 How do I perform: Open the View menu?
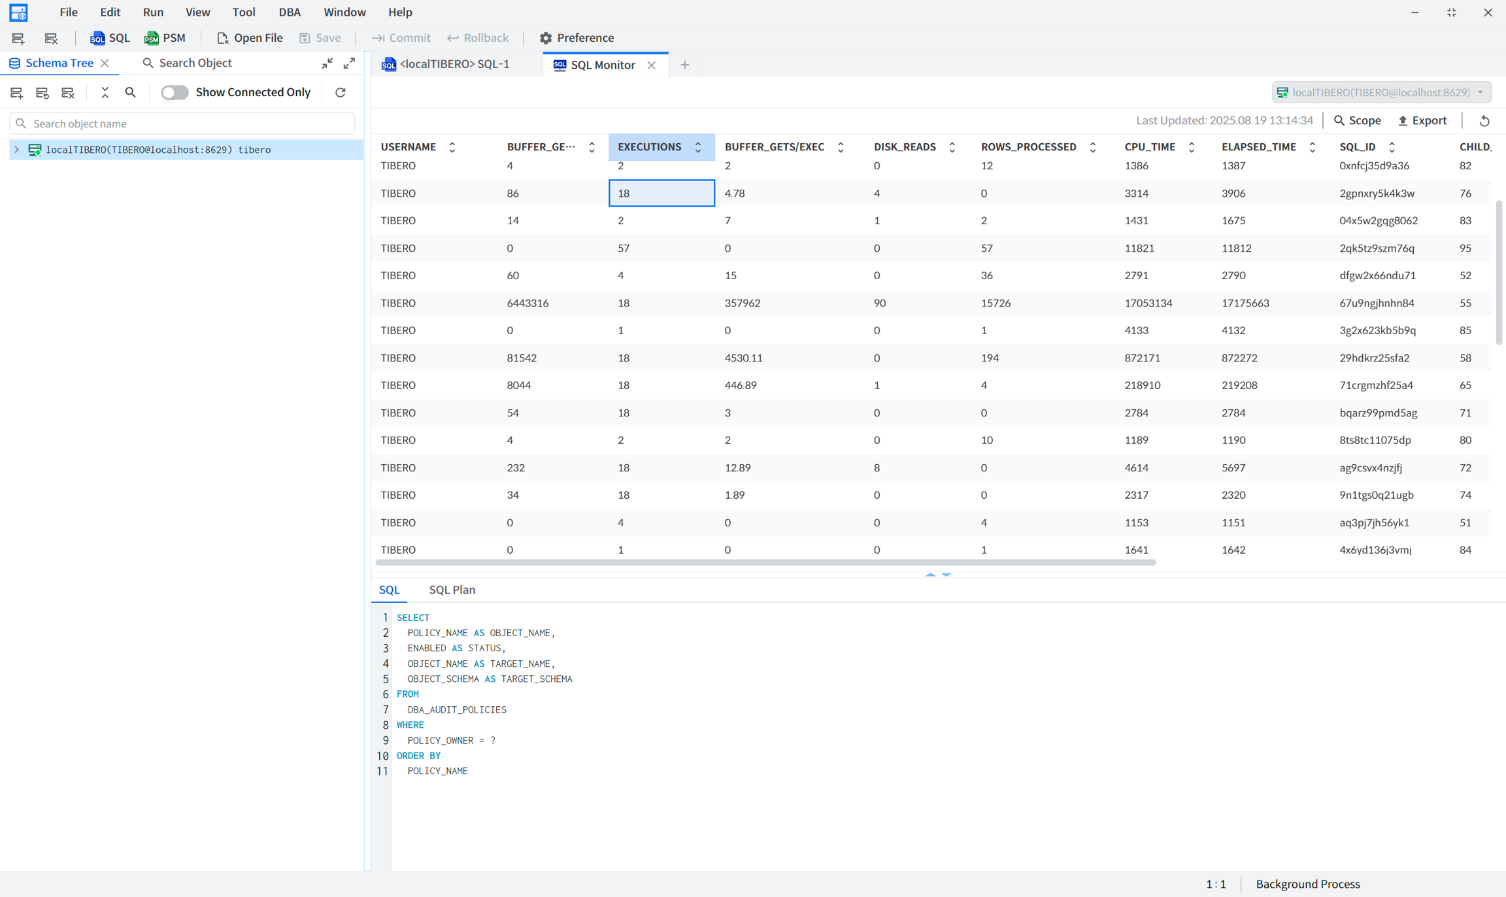pos(197,12)
